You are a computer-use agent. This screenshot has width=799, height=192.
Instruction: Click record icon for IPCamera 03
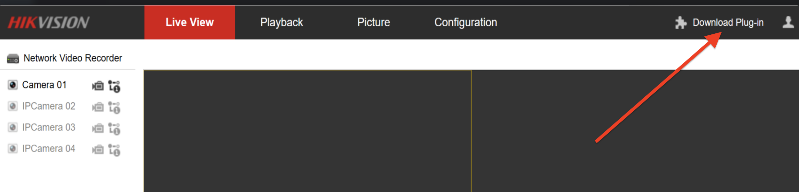(x=98, y=128)
